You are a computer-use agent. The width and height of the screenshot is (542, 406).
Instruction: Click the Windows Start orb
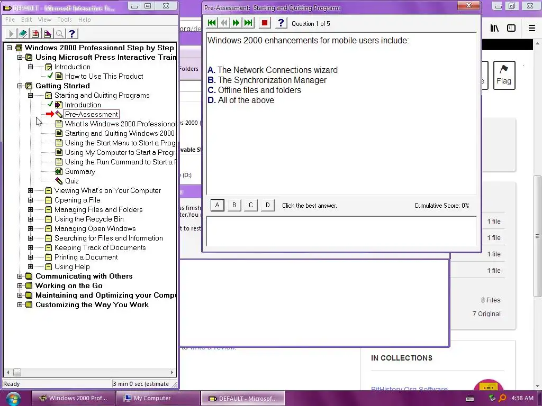tap(13, 399)
